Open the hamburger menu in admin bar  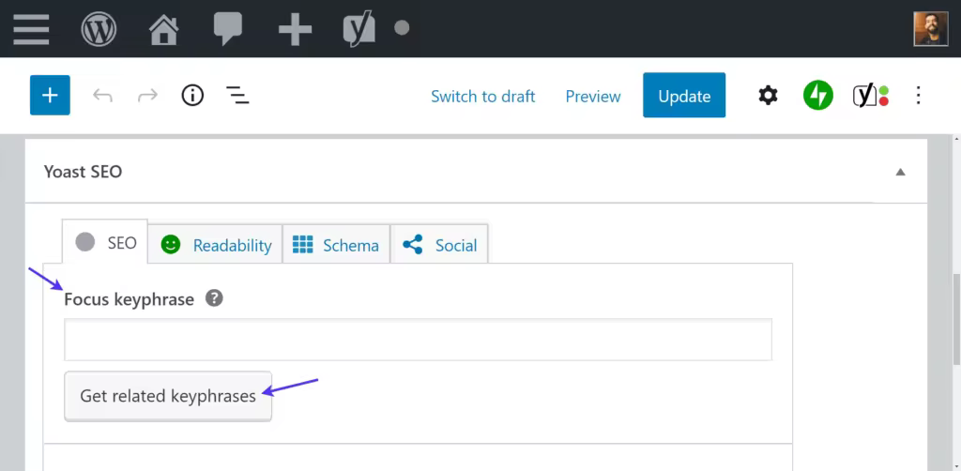coord(31,29)
